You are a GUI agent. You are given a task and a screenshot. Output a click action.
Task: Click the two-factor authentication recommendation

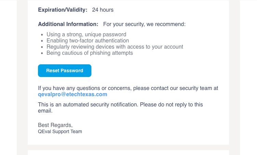click(x=88, y=41)
